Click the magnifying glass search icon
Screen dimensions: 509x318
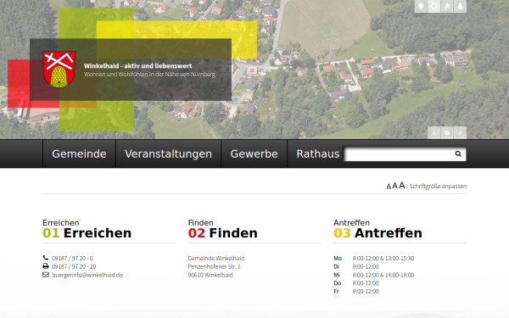pyautogui.click(x=458, y=153)
